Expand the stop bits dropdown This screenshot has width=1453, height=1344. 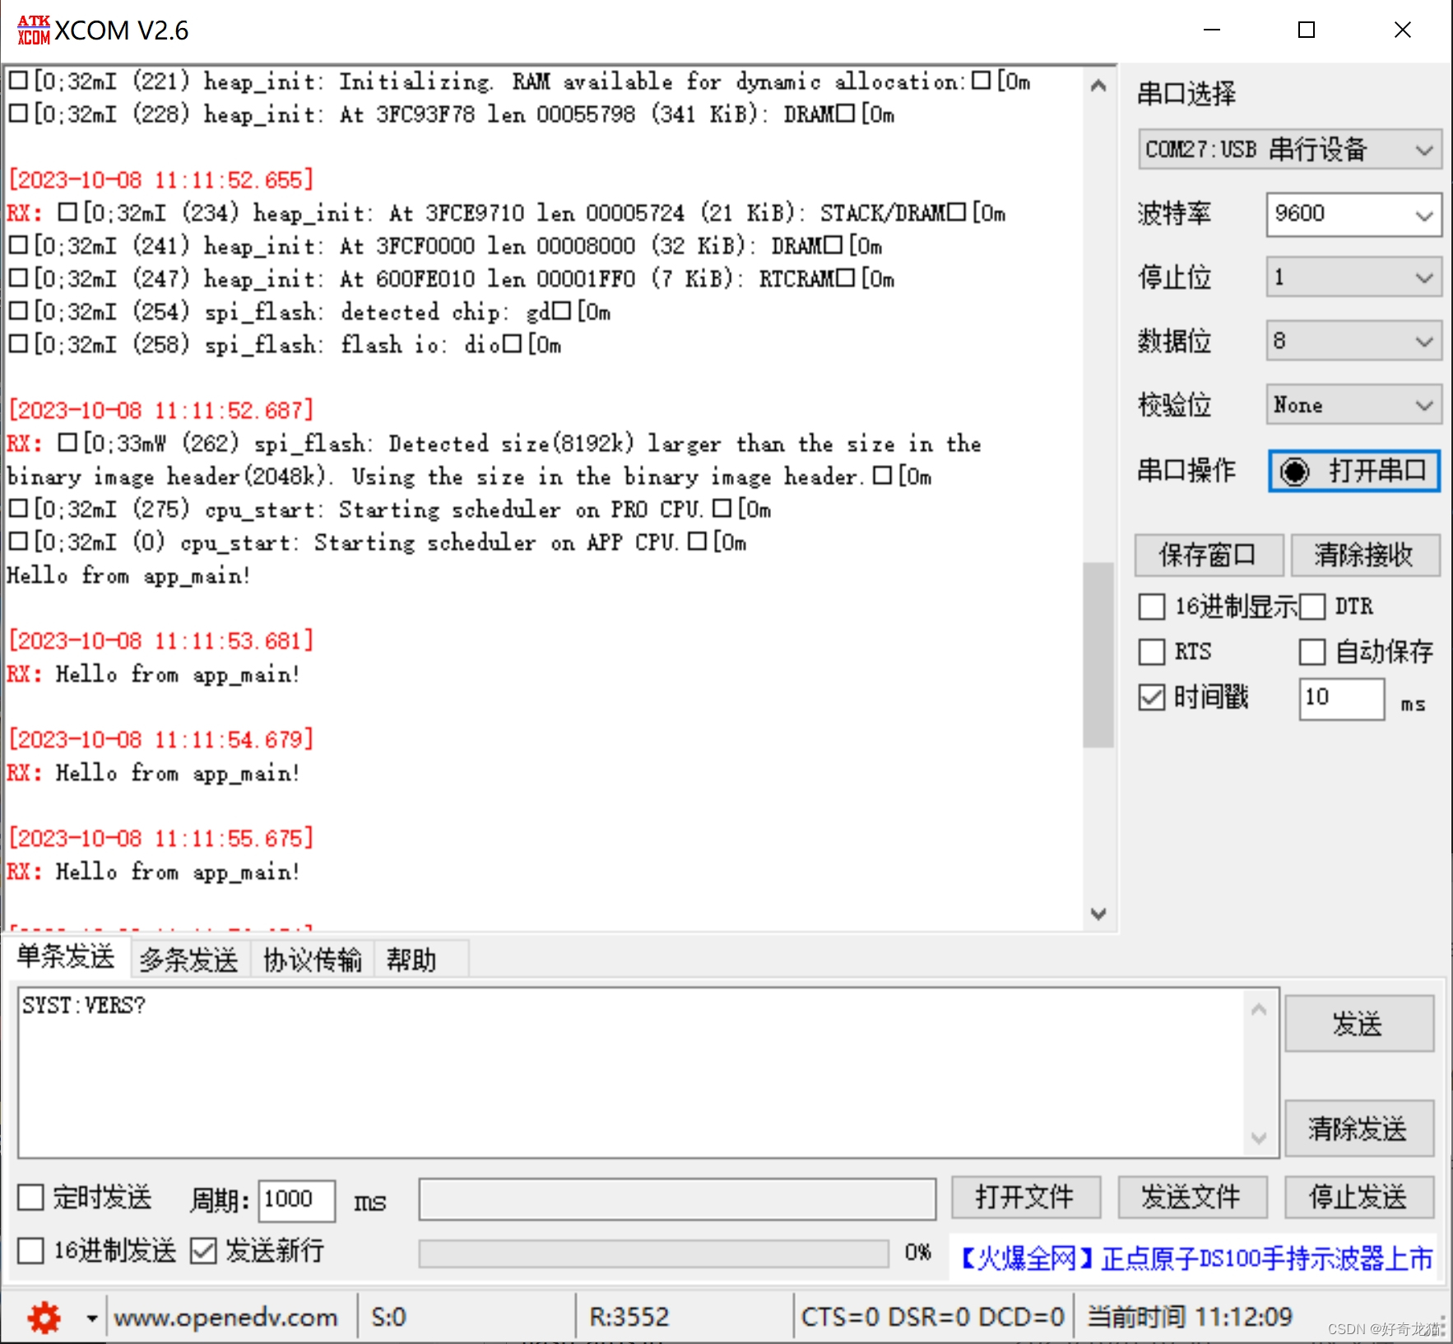click(x=1353, y=277)
